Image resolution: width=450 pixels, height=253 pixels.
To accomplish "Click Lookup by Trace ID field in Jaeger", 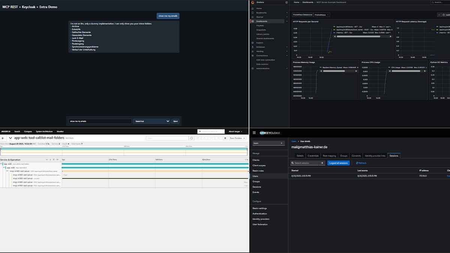I will [211, 131].
